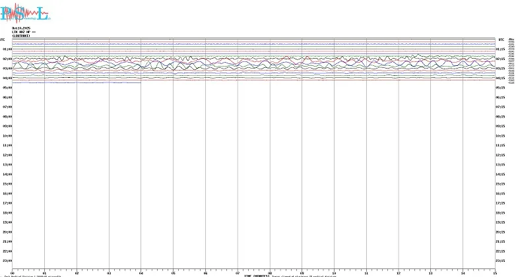
Task: Click minute 04 on the bottom time axis
Action: (141, 272)
